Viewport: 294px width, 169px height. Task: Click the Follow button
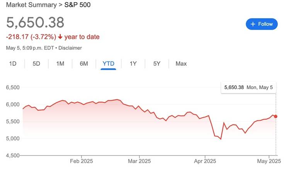(x=262, y=24)
